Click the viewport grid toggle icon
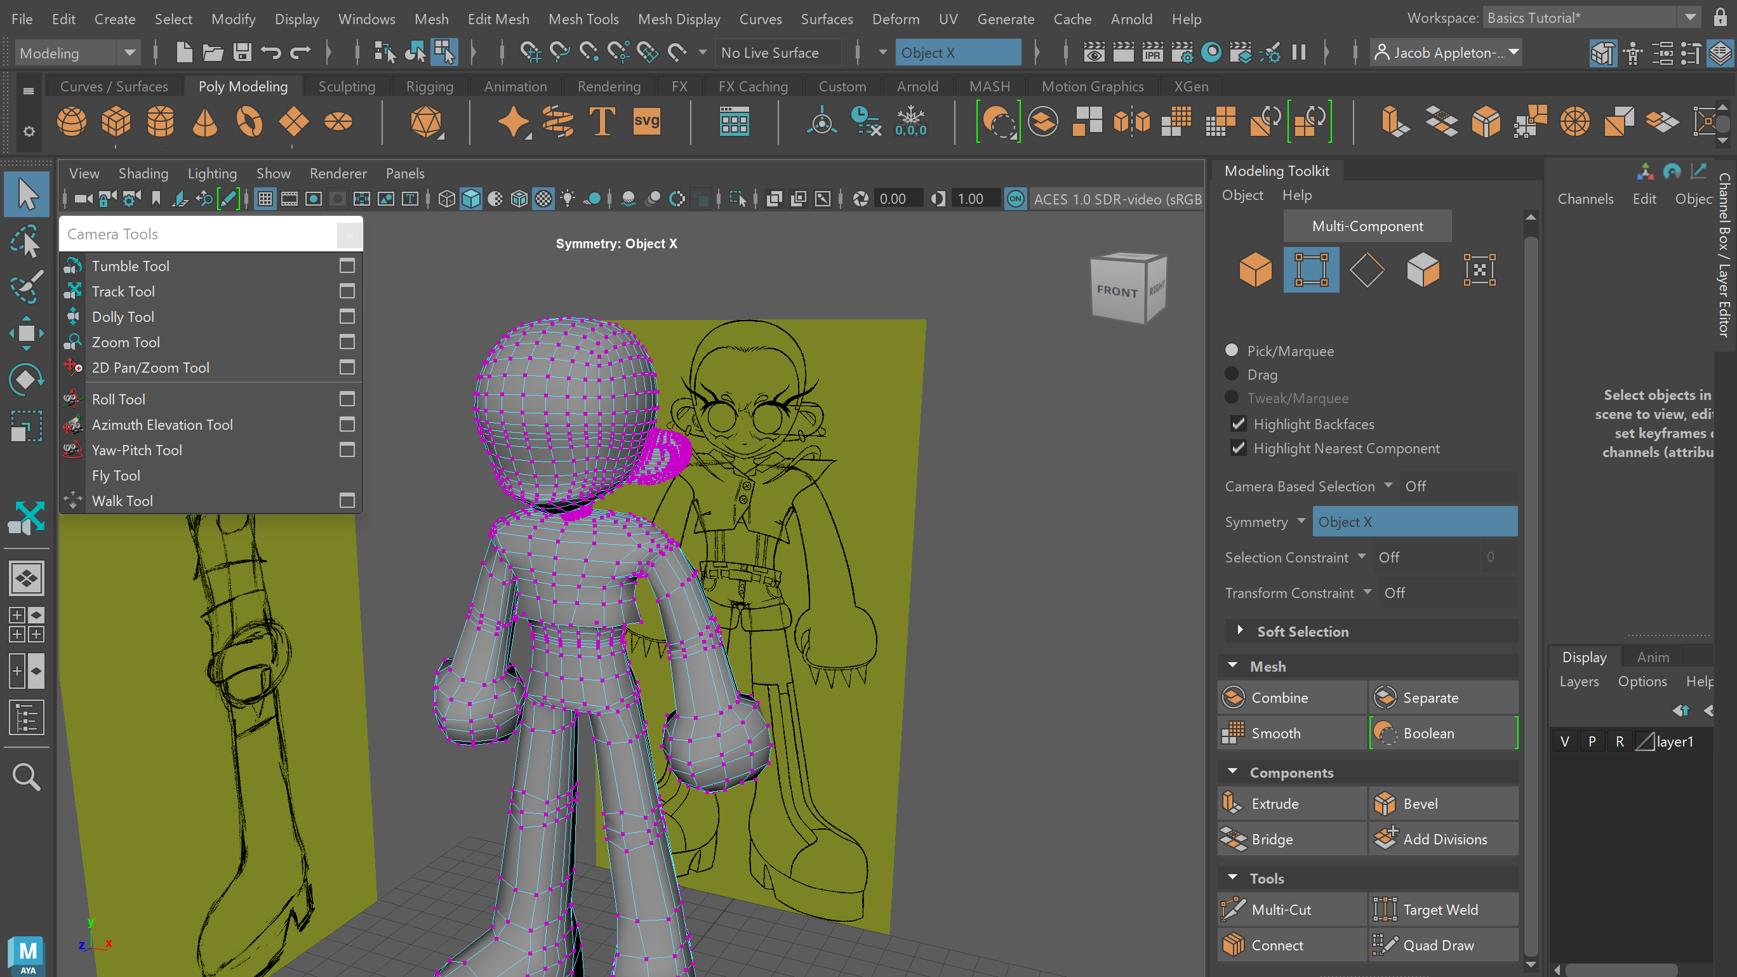 (x=265, y=199)
